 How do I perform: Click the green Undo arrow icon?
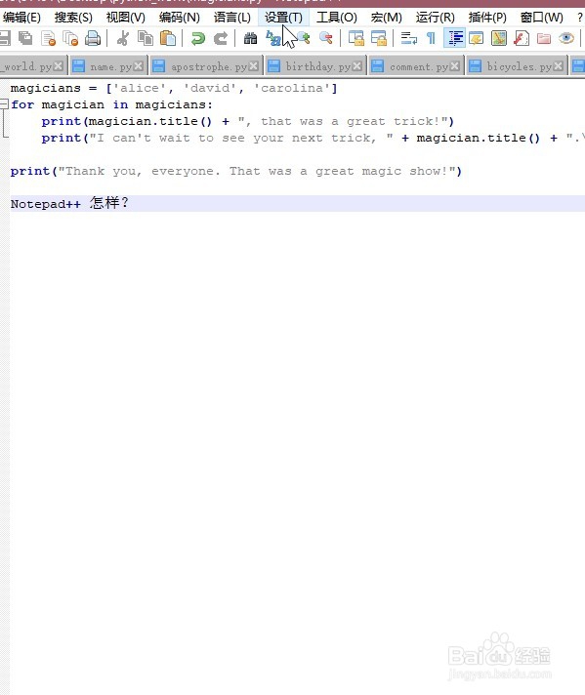click(198, 38)
